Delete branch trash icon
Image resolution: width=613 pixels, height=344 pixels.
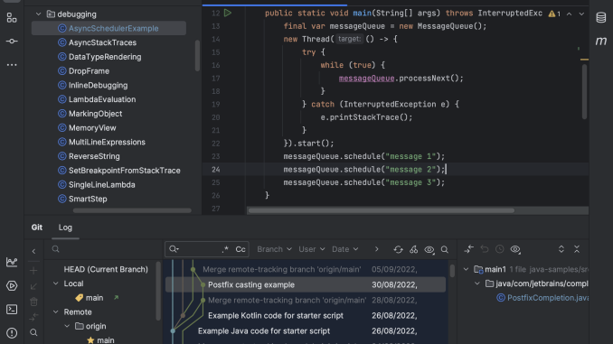(x=33, y=302)
